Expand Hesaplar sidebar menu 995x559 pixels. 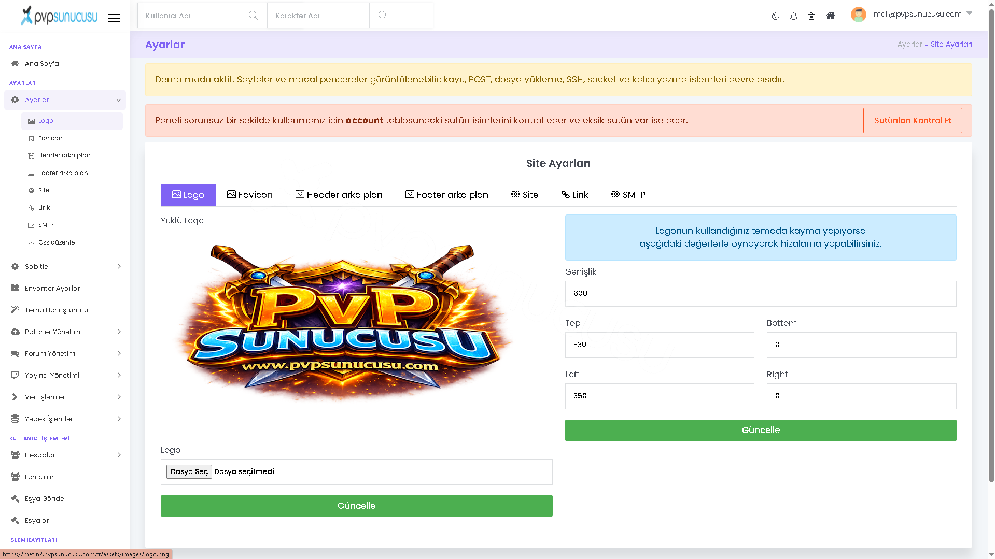65,455
